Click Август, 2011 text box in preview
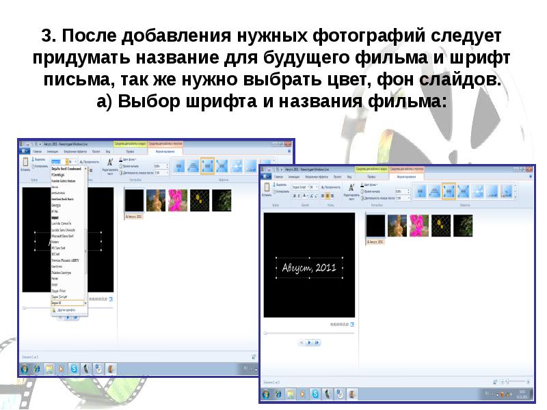The height and width of the screenshot is (410, 547). pos(309,268)
